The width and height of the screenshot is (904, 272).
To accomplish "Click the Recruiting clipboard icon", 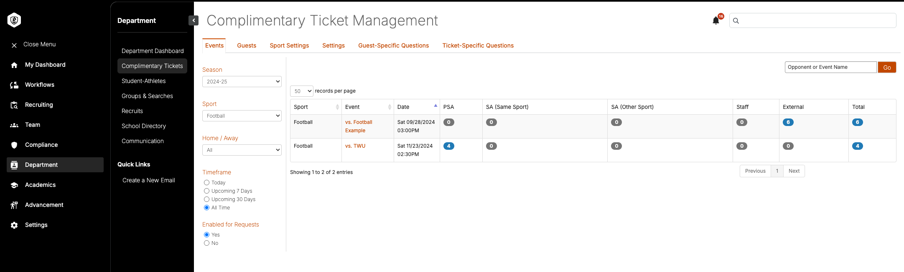I will [x=14, y=105].
